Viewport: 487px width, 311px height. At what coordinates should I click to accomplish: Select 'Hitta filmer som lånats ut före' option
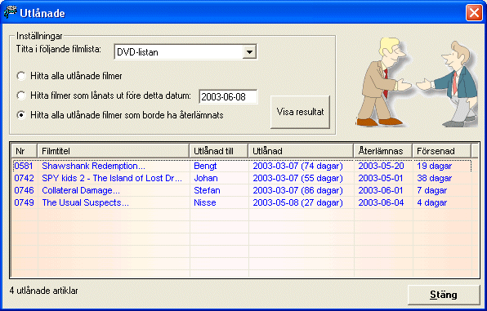pyautogui.click(x=21, y=96)
